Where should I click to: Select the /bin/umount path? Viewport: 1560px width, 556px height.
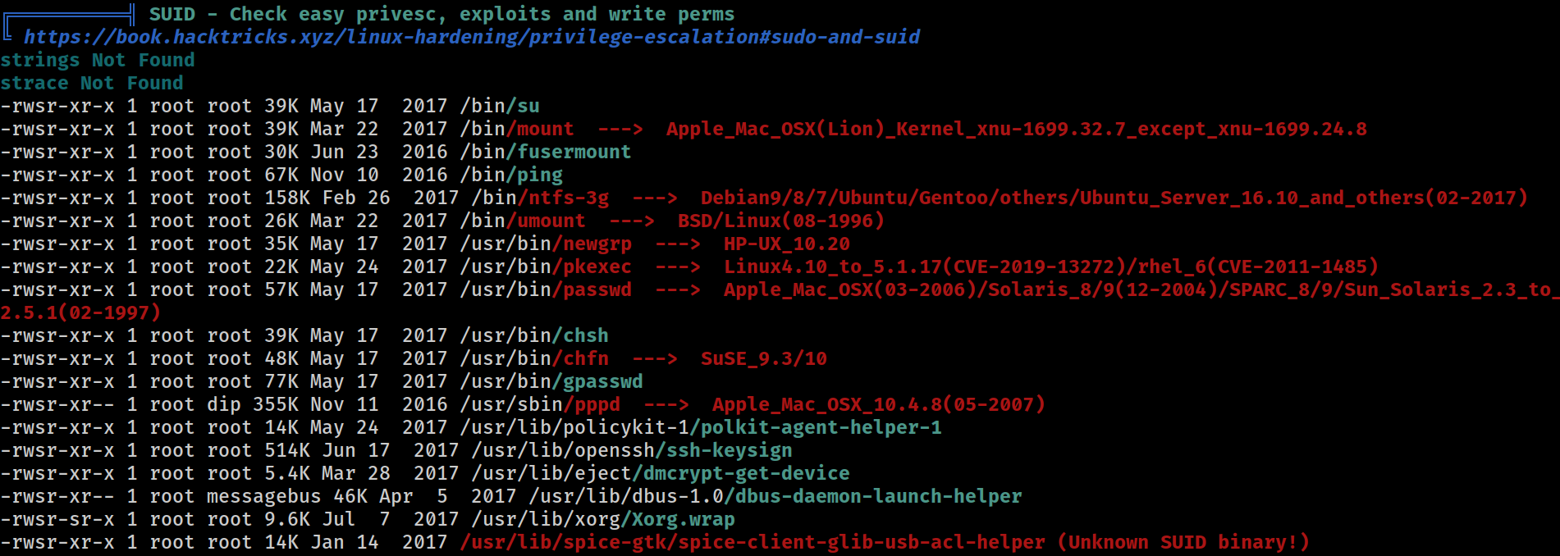523,221
